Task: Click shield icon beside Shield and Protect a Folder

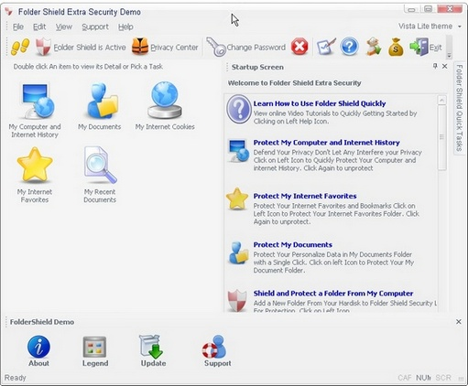Action: 237,301
